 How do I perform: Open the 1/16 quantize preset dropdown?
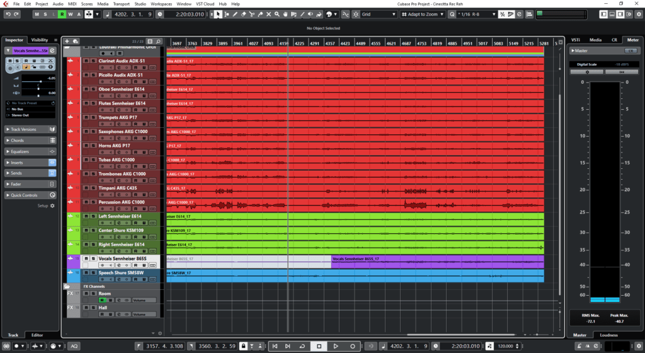pos(477,14)
